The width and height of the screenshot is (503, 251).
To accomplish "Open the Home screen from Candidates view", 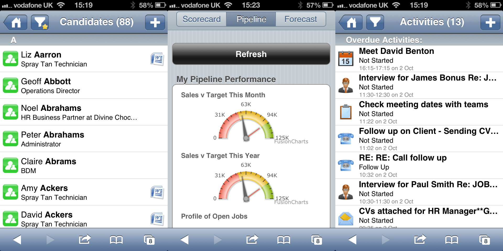I will [x=15, y=22].
